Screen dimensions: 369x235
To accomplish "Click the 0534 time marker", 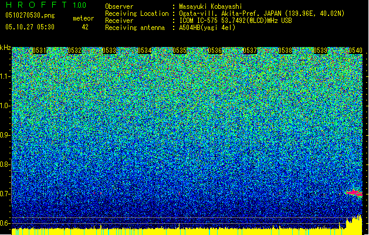I will click(144, 51).
